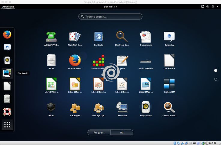Image resolution: width=221 pixels, height=145 pixels.
Task: Select the All apps tab
Action: point(122,132)
